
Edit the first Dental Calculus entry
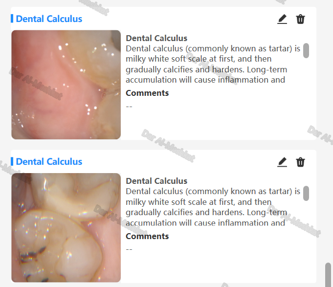(x=282, y=19)
